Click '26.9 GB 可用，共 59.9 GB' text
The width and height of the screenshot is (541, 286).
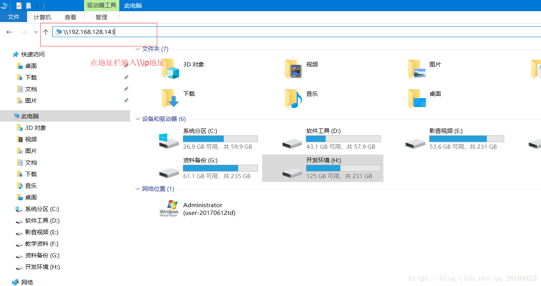(x=218, y=147)
